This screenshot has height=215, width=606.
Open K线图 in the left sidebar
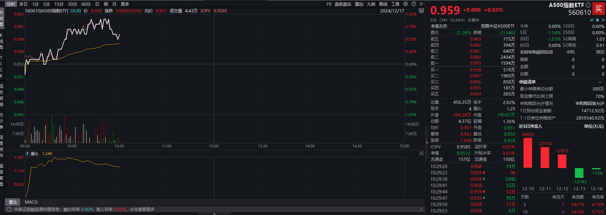2,41
